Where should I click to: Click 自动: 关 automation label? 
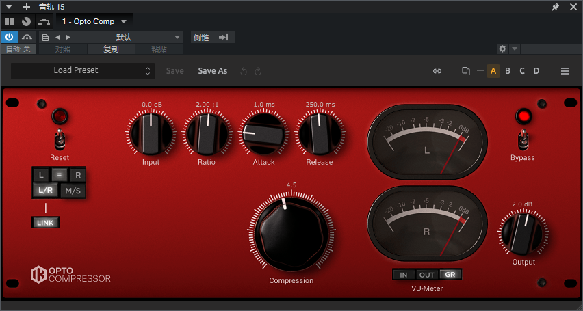[18, 49]
